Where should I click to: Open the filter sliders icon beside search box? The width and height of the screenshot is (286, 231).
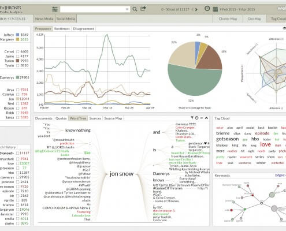point(55,9)
